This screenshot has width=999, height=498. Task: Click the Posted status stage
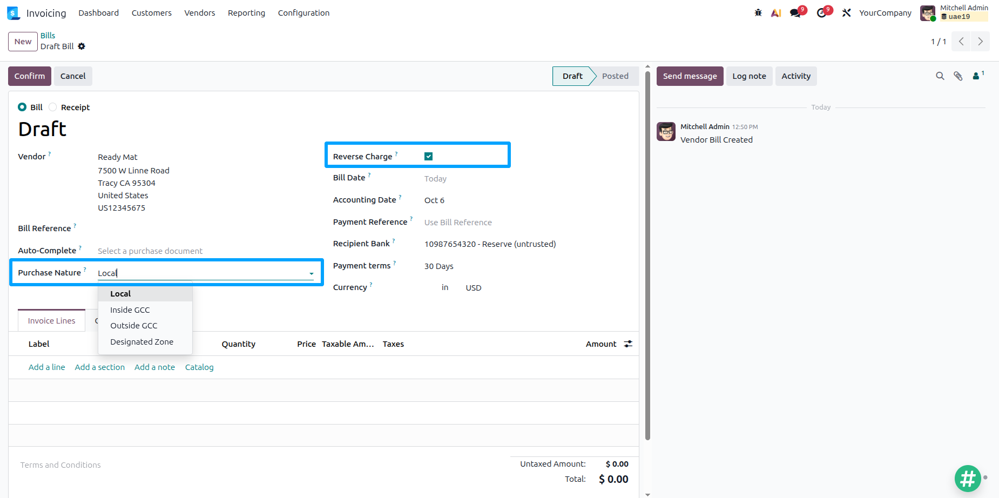pyautogui.click(x=615, y=76)
